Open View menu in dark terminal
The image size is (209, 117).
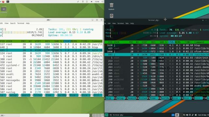pyautogui.click(x=114, y=23)
